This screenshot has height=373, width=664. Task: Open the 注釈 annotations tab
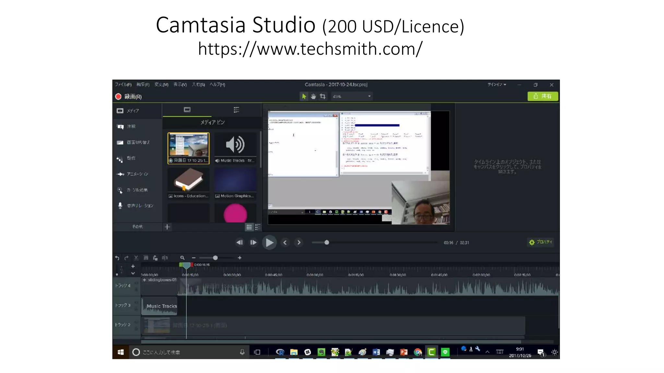point(137,127)
